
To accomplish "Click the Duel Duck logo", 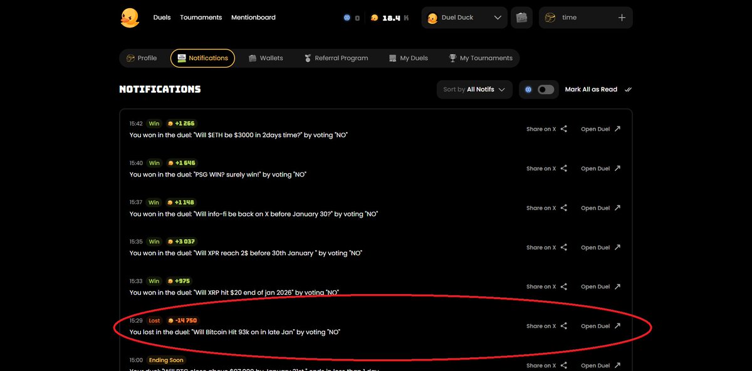I will coord(130,18).
